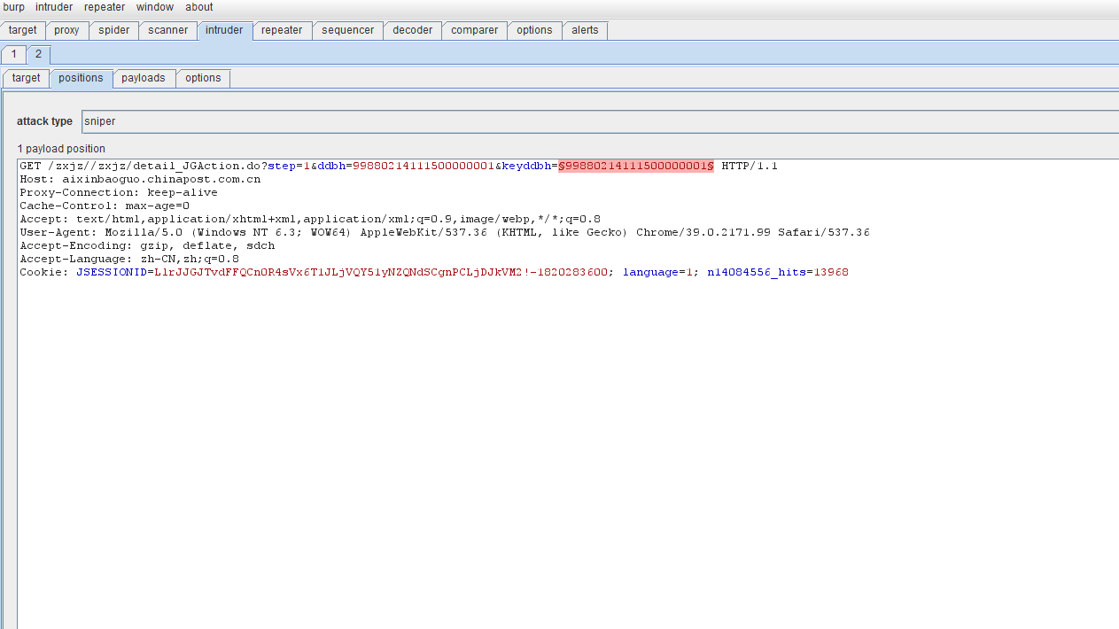Click the HTTP/1.1 text in request line
1119x629 pixels.
tap(750, 166)
